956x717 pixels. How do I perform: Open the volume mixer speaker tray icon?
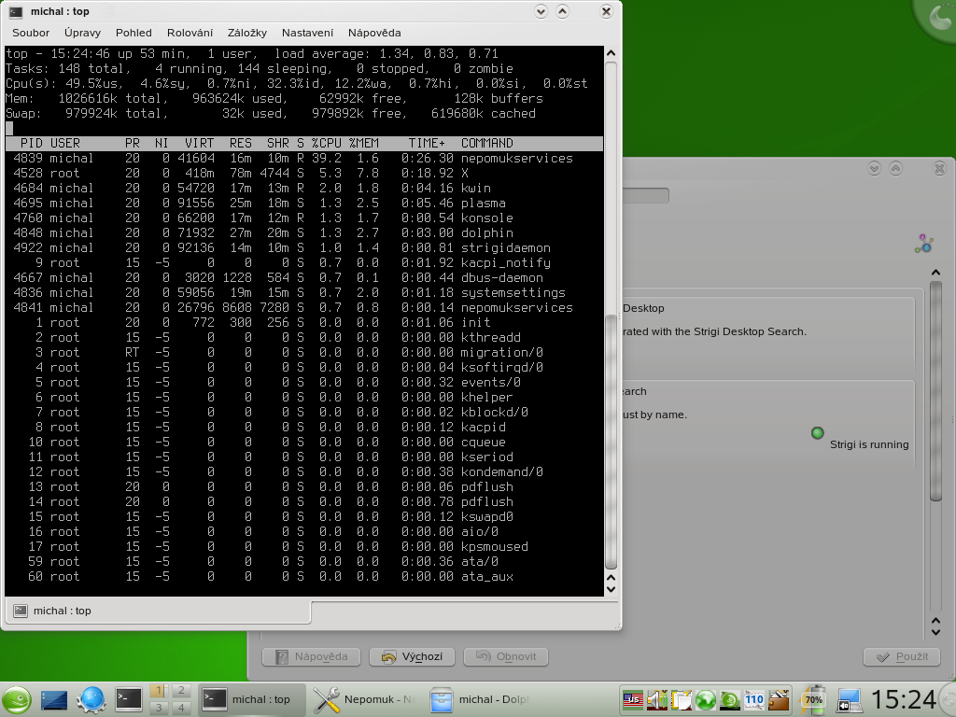click(657, 699)
